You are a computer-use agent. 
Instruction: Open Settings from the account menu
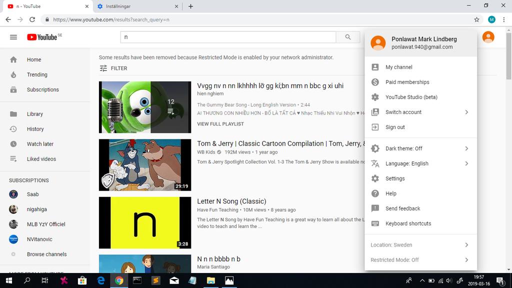pos(420,178)
